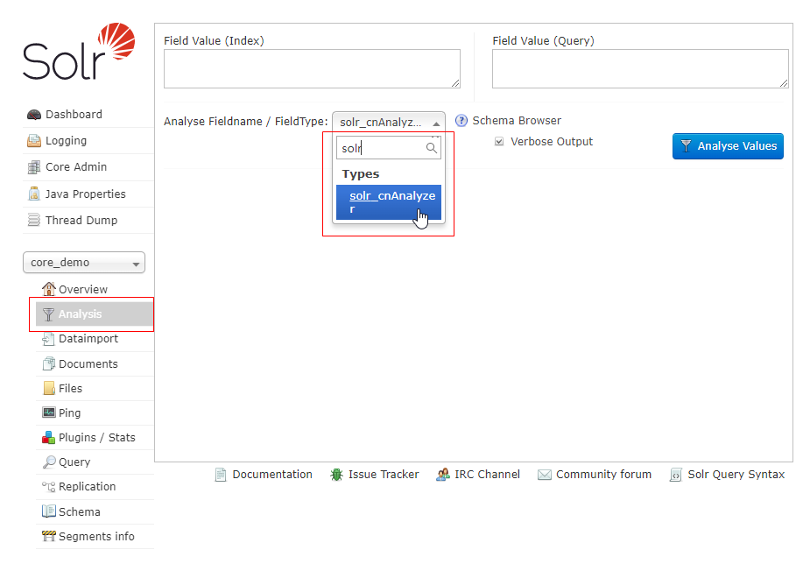The height and width of the screenshot is (571, 803).
Task: Open the Dashboard menu item
Action: 74,115
